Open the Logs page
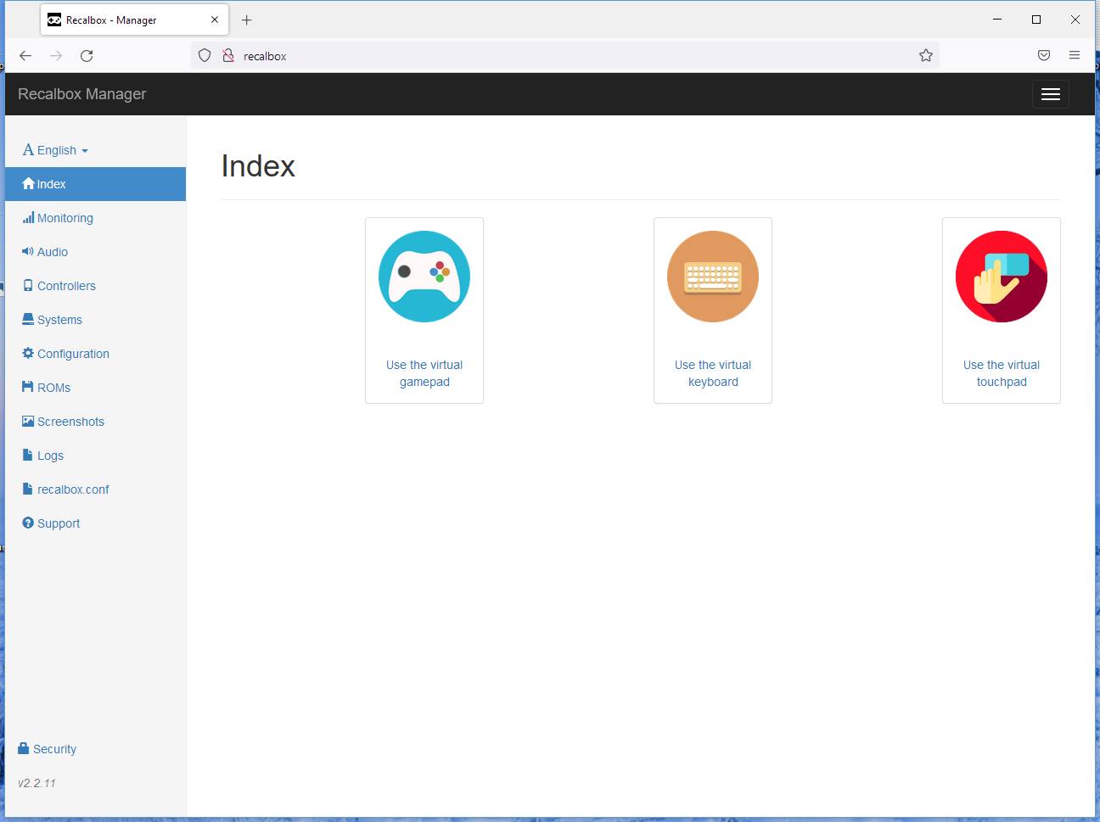The height and width of the screenshot is (822, 1100). (50, 456)
